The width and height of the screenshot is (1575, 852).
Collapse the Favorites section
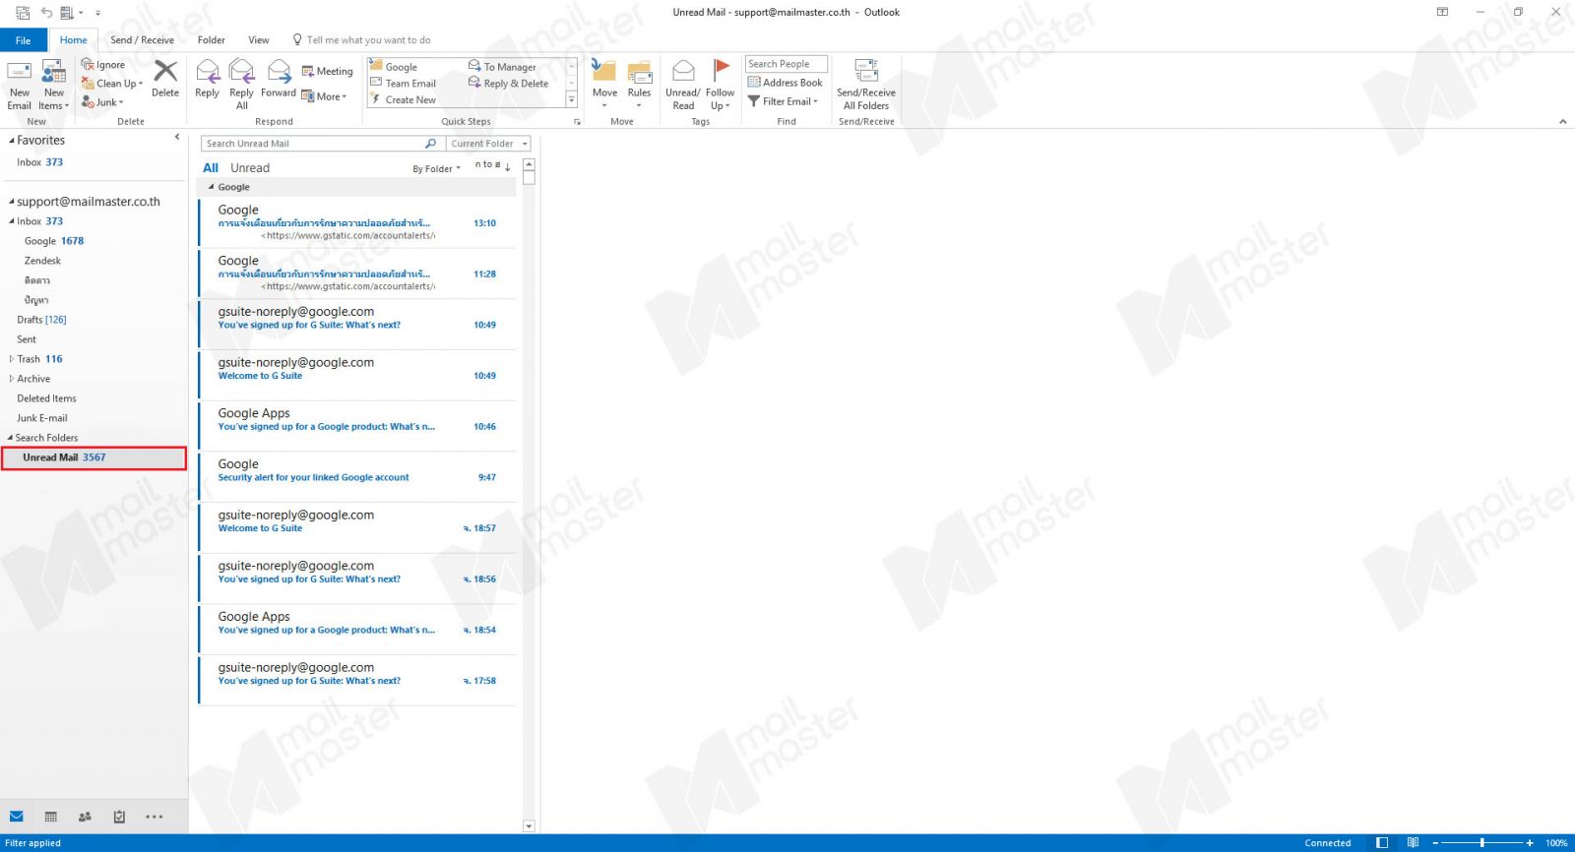point(12,141)
